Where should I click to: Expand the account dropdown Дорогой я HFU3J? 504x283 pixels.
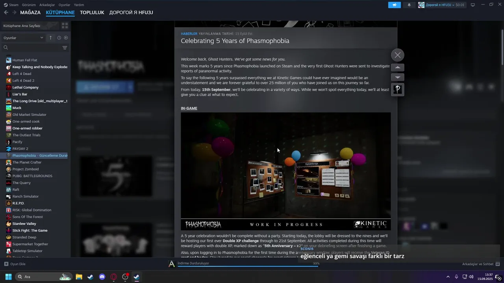point(441,5)
